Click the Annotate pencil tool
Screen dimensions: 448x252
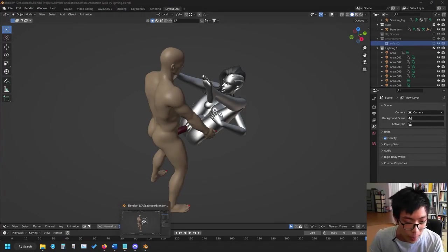tap(6, 81)
